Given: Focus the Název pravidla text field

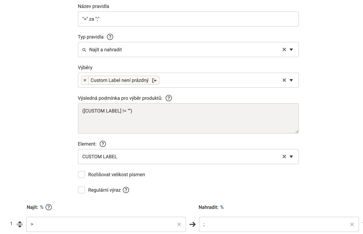Looking at the screenshot, I should tap(188, 19).
